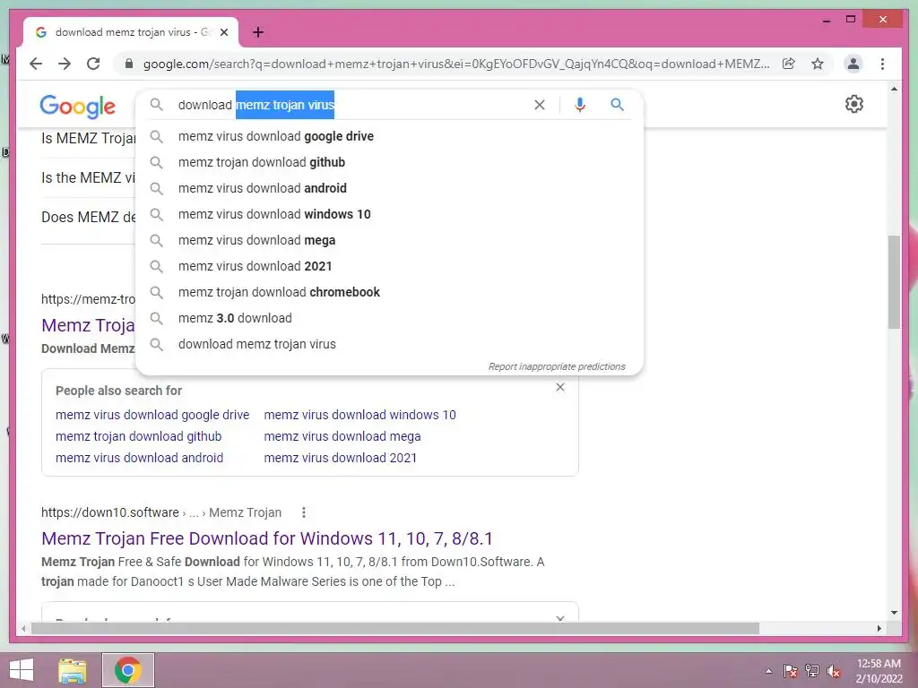This screenshot has height=688, width=918.
Task: Start voice search with microphone
Action: [580, 105]
